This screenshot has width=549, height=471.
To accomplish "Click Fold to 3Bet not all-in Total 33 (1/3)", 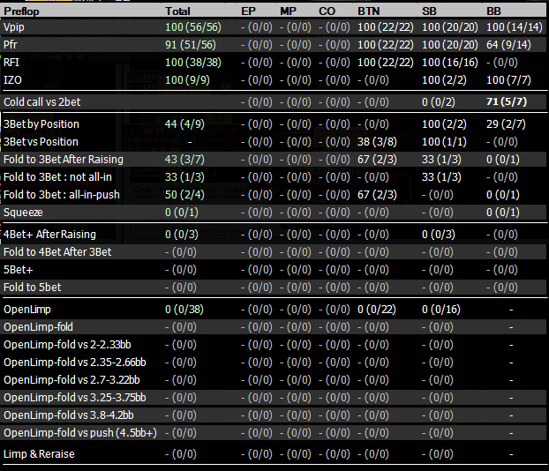I will (184, 177).
